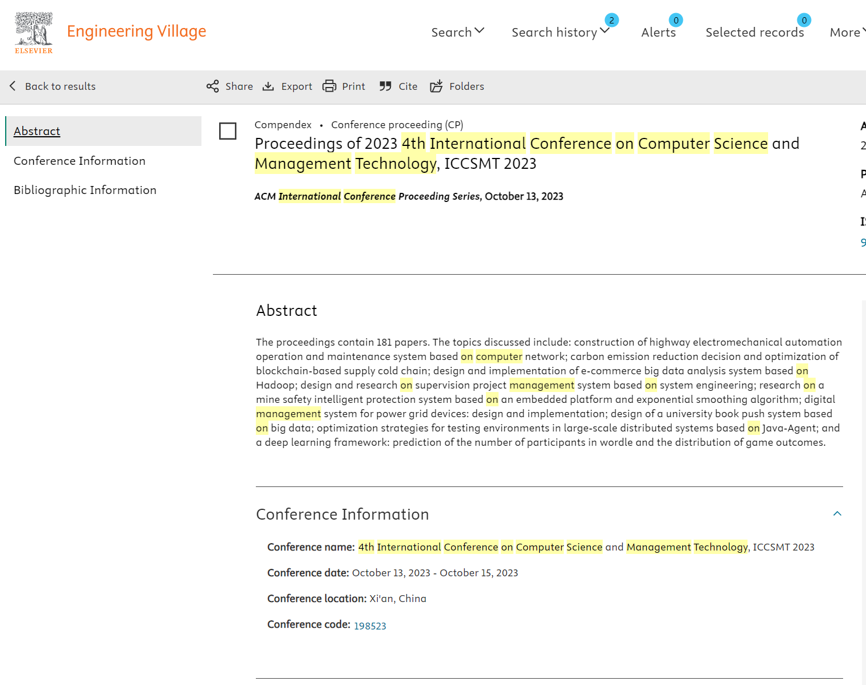
Task: Click 'Conference location: Xi'an, China' text
Action: (x=347, y=599)
